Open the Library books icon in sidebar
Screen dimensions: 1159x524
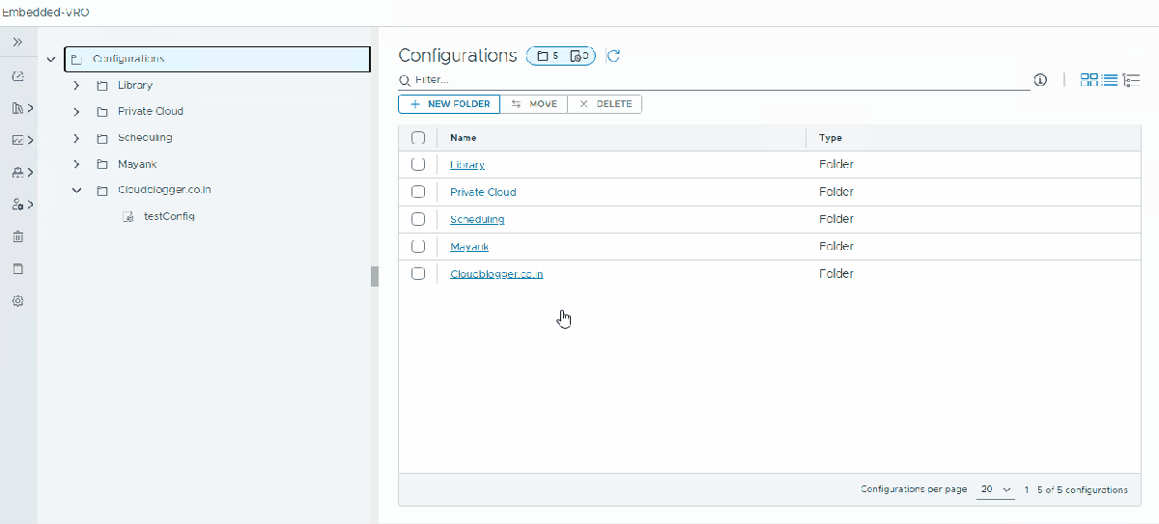click(x=17, y=108)
